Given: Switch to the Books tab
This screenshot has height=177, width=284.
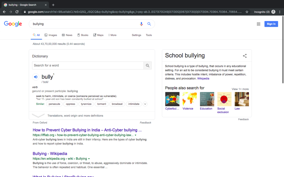Looking at the screenshot, I should (x=83, y=35).
